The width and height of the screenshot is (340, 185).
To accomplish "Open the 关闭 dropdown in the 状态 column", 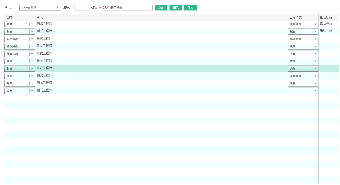I will 19,91.
